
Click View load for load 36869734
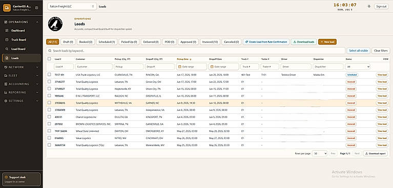382,145
